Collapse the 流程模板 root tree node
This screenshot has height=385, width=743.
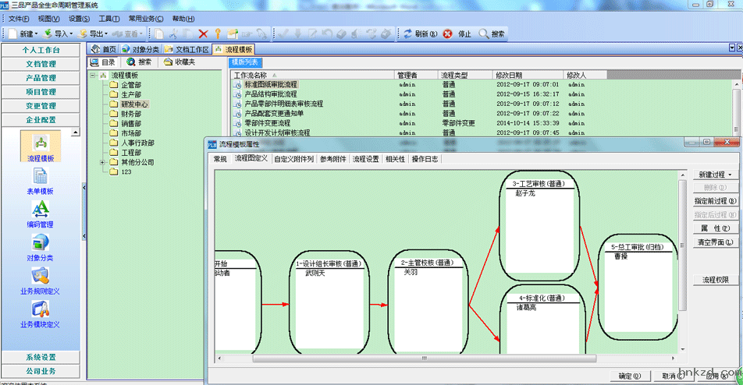pyautogui.click(x=93, y=76)
